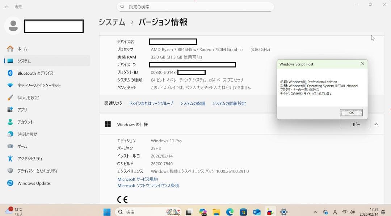Click the installed RAM value 32.0 GB

(x=176, y=57)
